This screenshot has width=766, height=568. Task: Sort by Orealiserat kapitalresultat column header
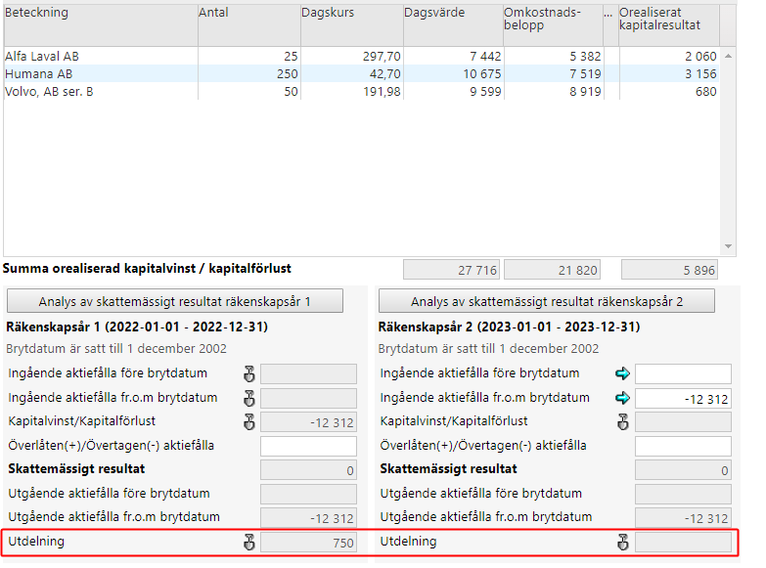coord(669,25)
